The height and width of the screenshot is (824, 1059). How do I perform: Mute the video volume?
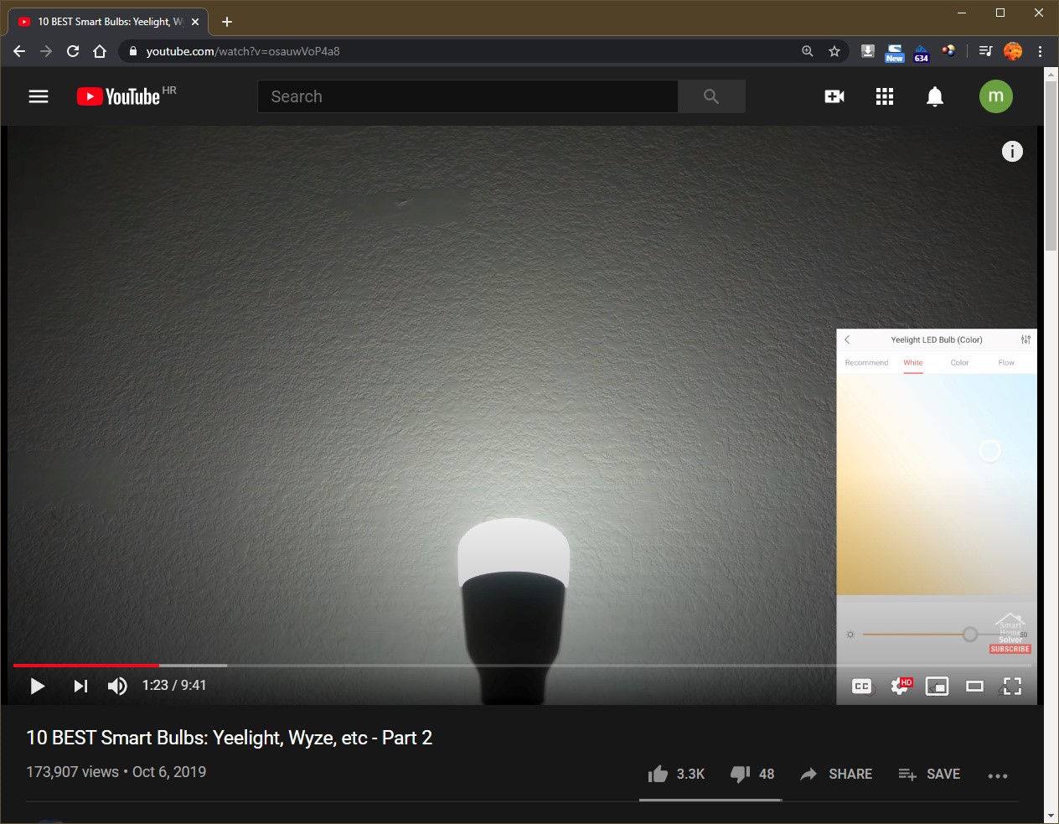pyautogui.click(x=117, y=687)
